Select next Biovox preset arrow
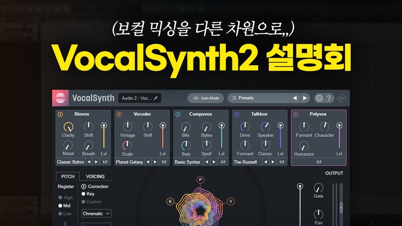The image size is (402, 226). 96,162
